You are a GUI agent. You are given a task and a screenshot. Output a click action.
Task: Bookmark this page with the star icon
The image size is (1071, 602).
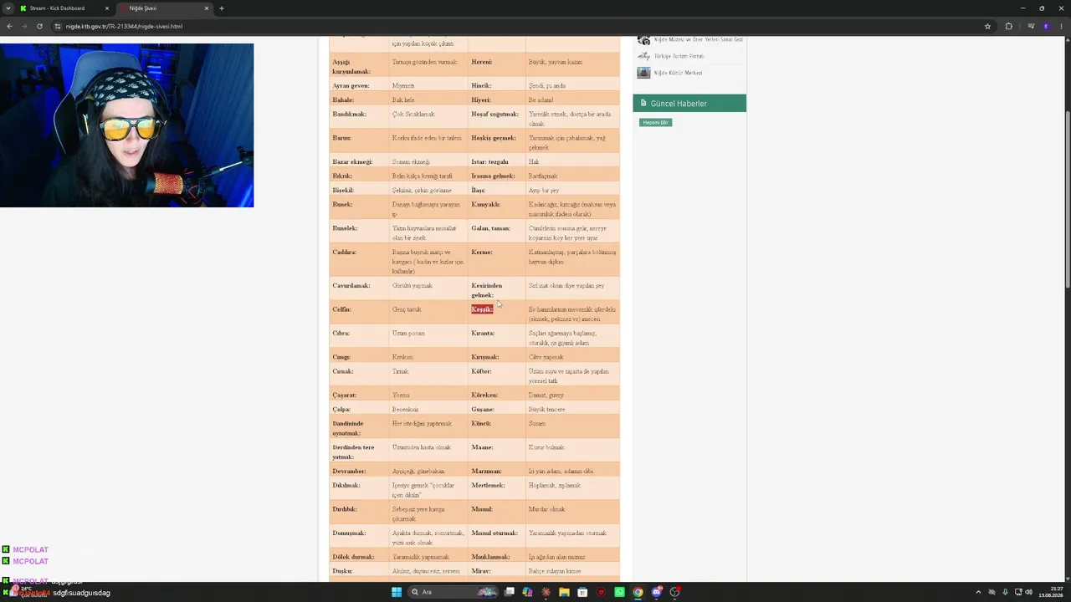tap(987, 26)
